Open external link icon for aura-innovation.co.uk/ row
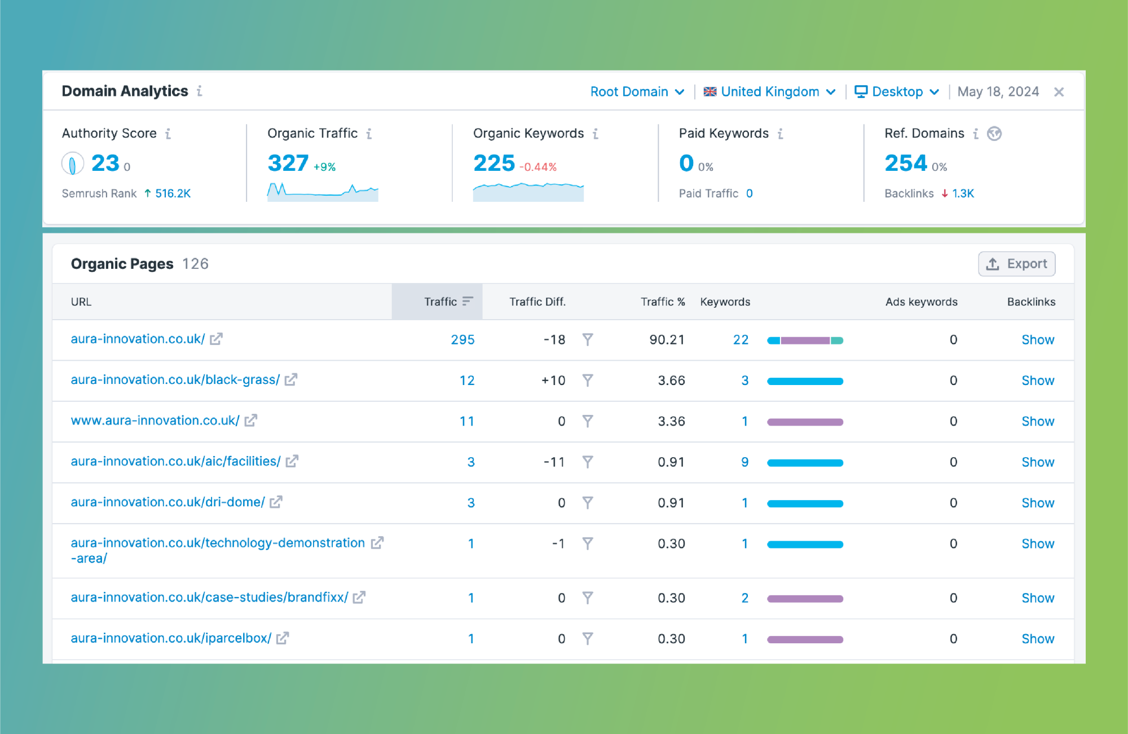The height and width of the screenshot is (734, 1128). click(216, 339)
